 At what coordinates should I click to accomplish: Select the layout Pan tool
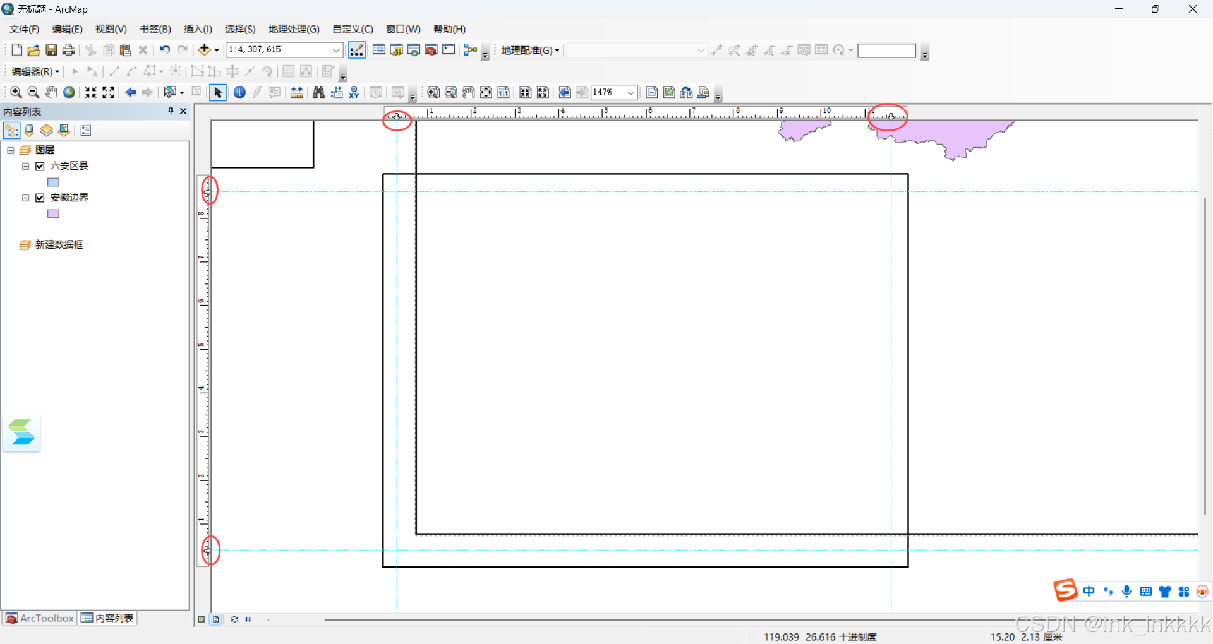468,92
